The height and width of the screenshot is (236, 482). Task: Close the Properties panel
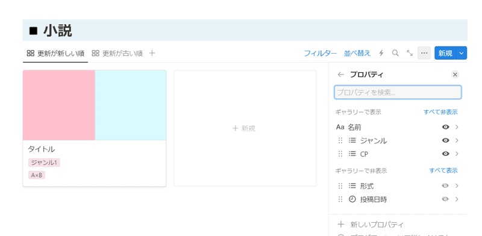point(455,75)
